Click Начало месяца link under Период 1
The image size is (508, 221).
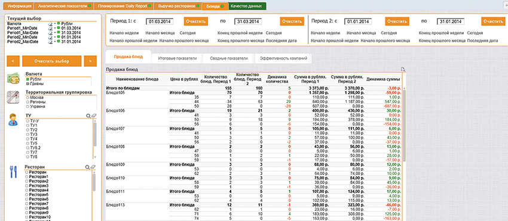[160, 33]
